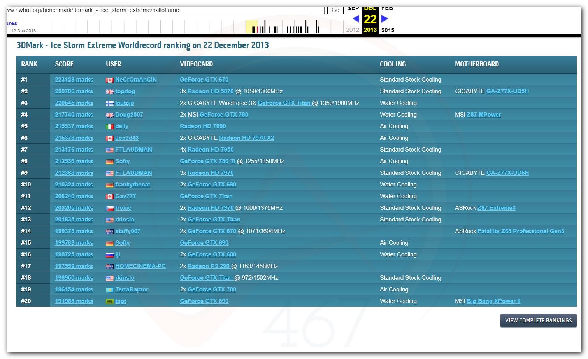Click the Canada flag beside Gav777
Screen dimensions: 588x359
(110, 197)
